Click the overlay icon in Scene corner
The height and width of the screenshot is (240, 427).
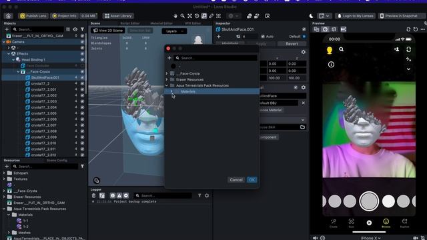coord(96,181)
